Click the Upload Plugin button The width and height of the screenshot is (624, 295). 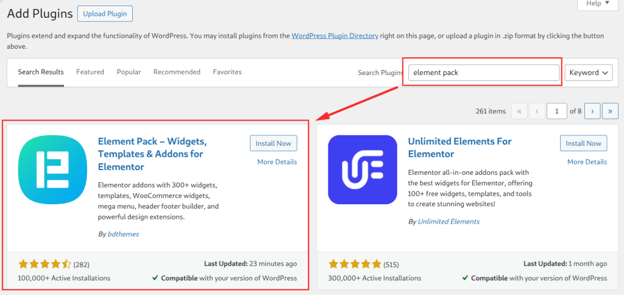point(105,14)
